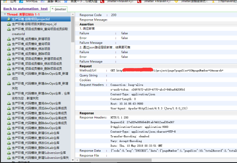
Task: Click green check icon for 成员模块_新增项目
Action: pyautogui.click(x=9, y=39)
